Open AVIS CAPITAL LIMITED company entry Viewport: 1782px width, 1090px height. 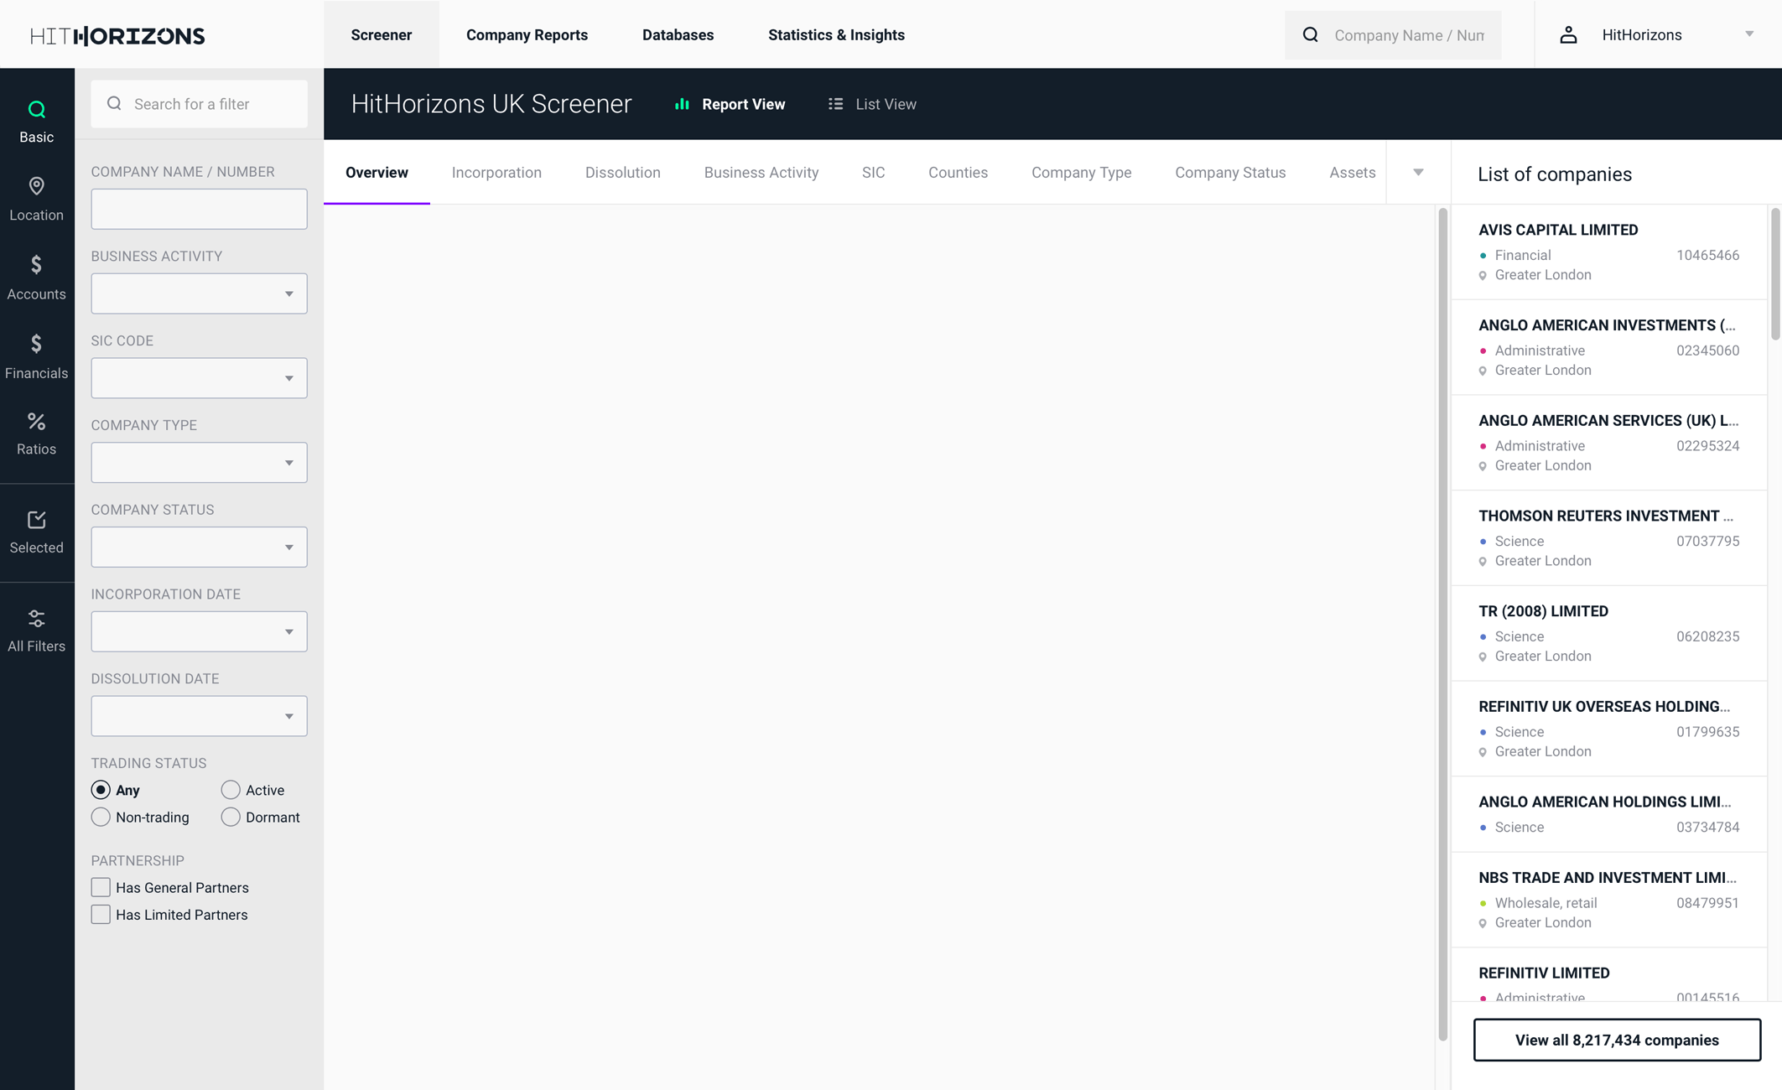(x=1557, y=230)
